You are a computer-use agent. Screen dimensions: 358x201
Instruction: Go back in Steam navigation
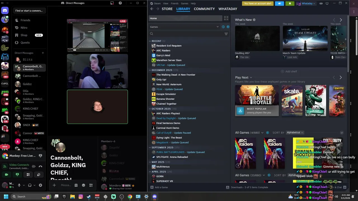click(x=152, y=9)
